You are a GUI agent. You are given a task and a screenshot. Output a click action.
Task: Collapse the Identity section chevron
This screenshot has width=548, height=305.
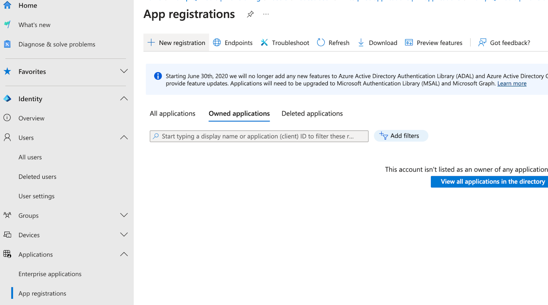coord(124,99)
